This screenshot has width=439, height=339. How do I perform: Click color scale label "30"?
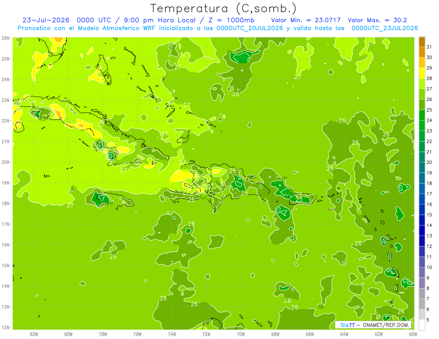(x=429, y=57)
